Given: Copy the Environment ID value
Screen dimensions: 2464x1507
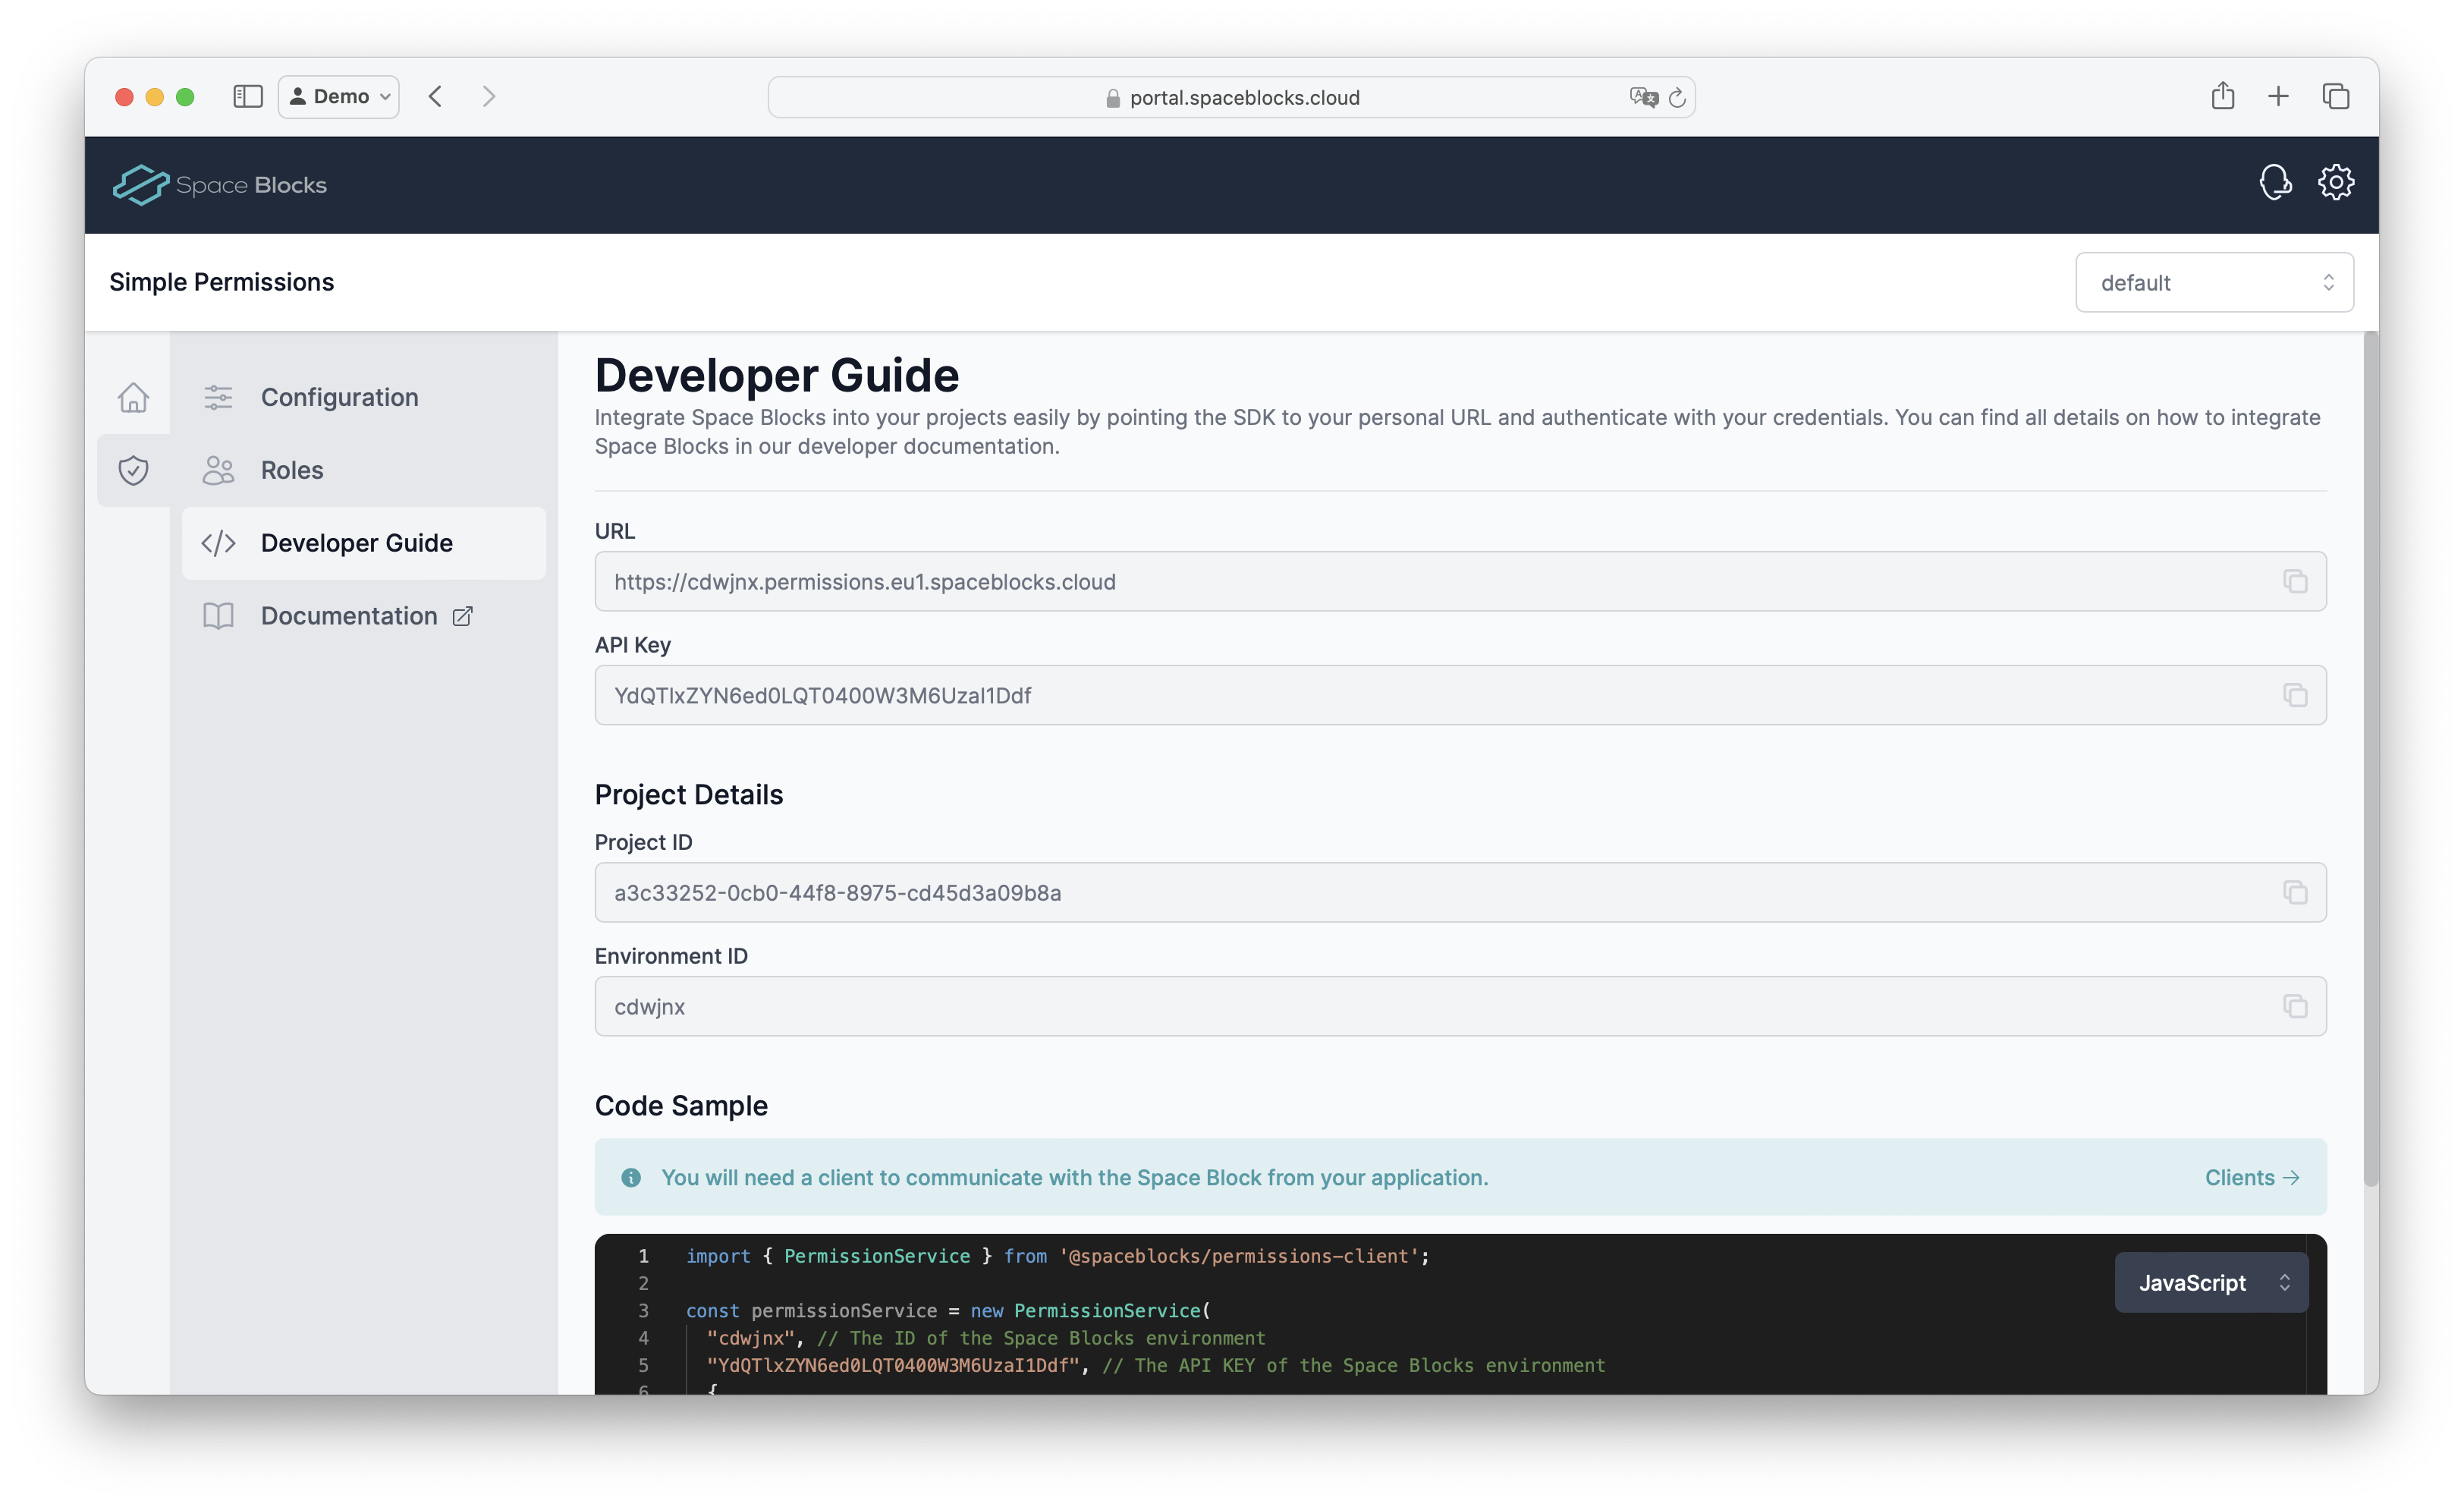Looking at the screenshot, I should (2295, 1006).
